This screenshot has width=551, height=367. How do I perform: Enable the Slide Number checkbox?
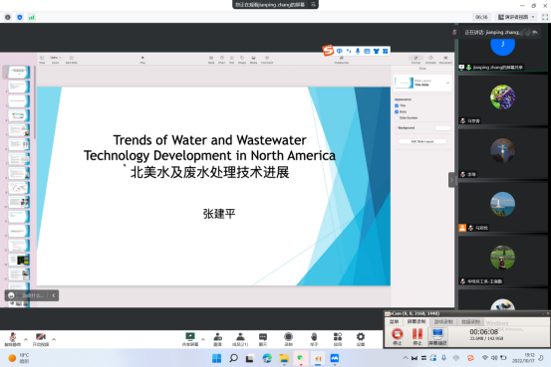point(397,118)
